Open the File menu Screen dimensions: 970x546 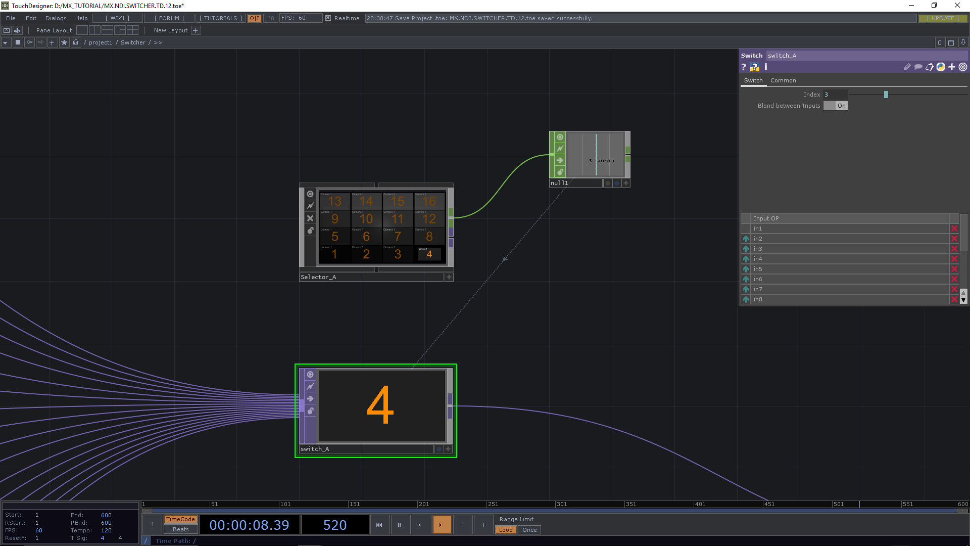pos(11,18)
